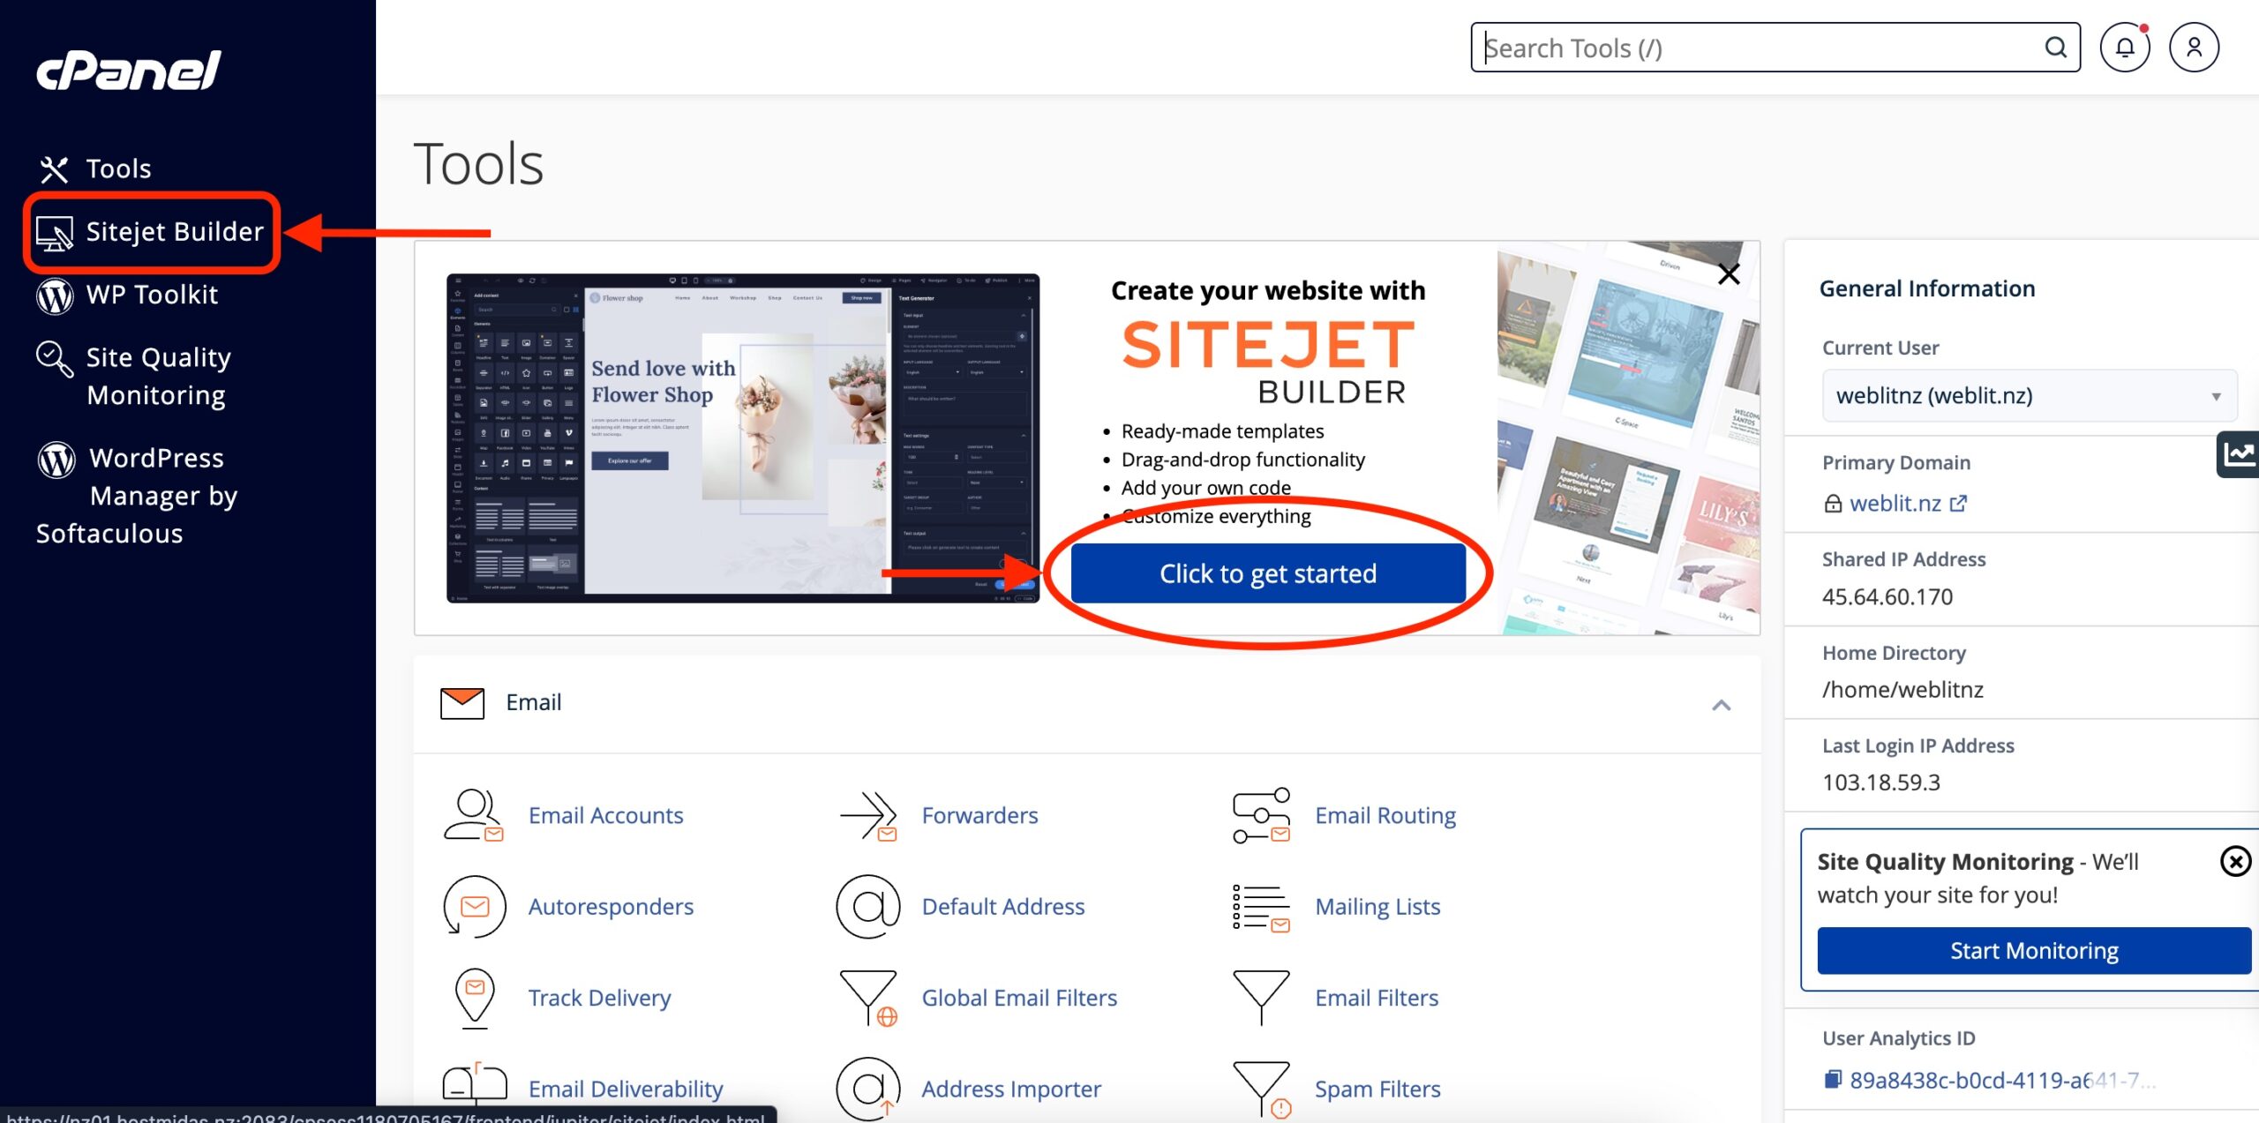The height and width of the screenshot is (1123, 2259).
Task: Select the IP text '45.64.60.170'
Action: click(1888, 596)
